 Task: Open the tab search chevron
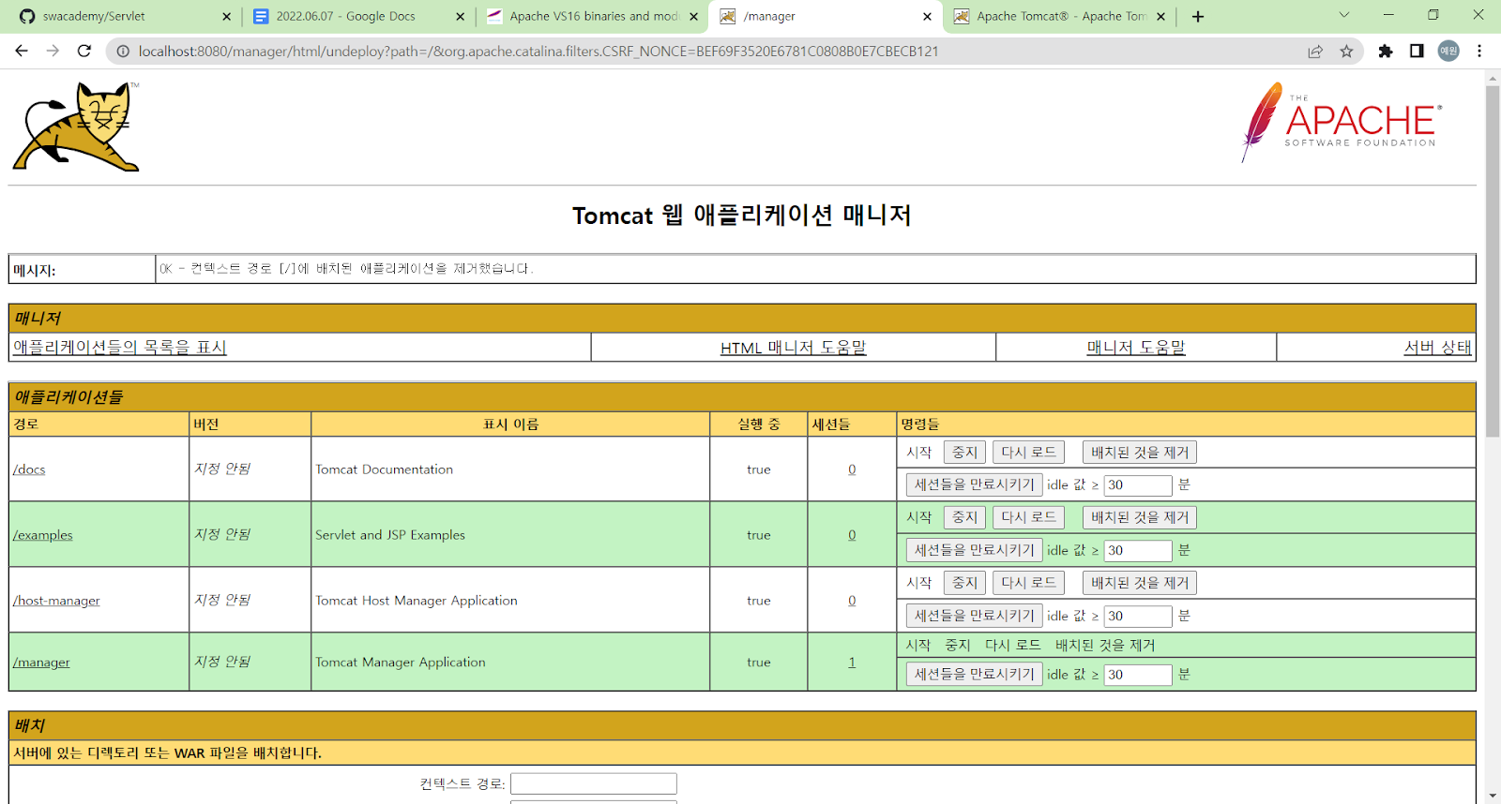tap(1343, 15)
